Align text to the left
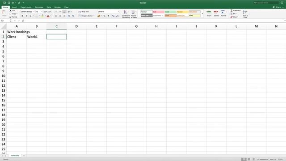Screen dimensions: 286x161 click(x=56, y=16)
